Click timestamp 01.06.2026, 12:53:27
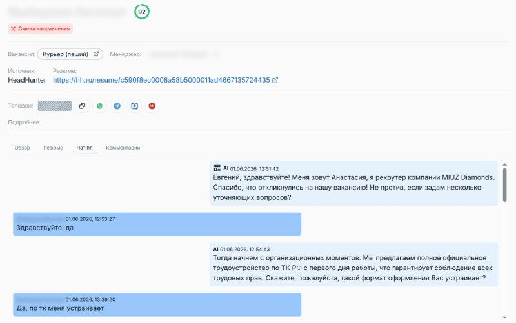 pyautogui.click(x=90, y=219)
